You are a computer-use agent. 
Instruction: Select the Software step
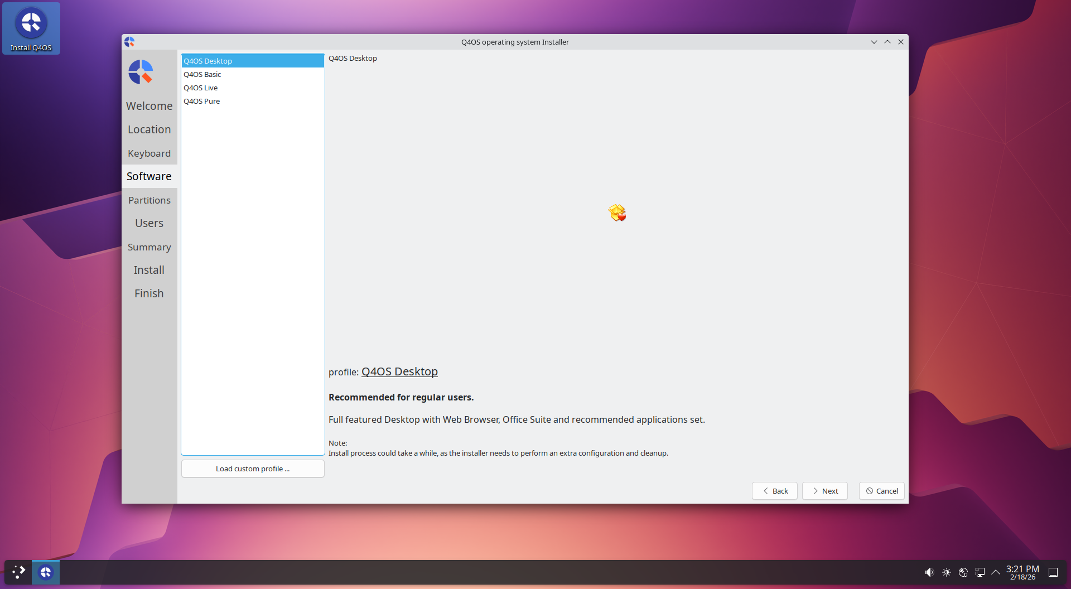click(x=149, y=176)
